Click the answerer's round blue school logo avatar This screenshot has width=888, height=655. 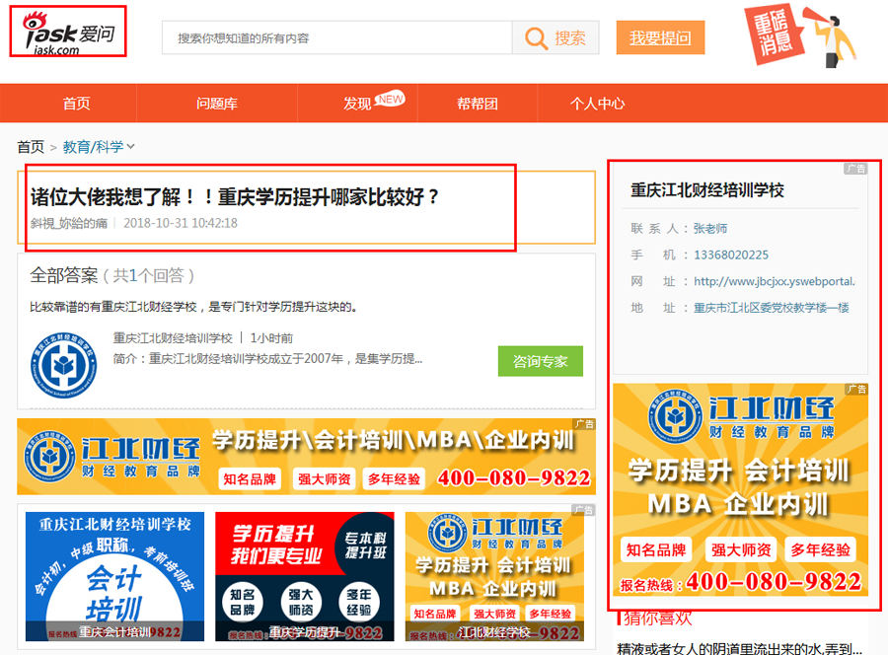click(x=63, y=365)
